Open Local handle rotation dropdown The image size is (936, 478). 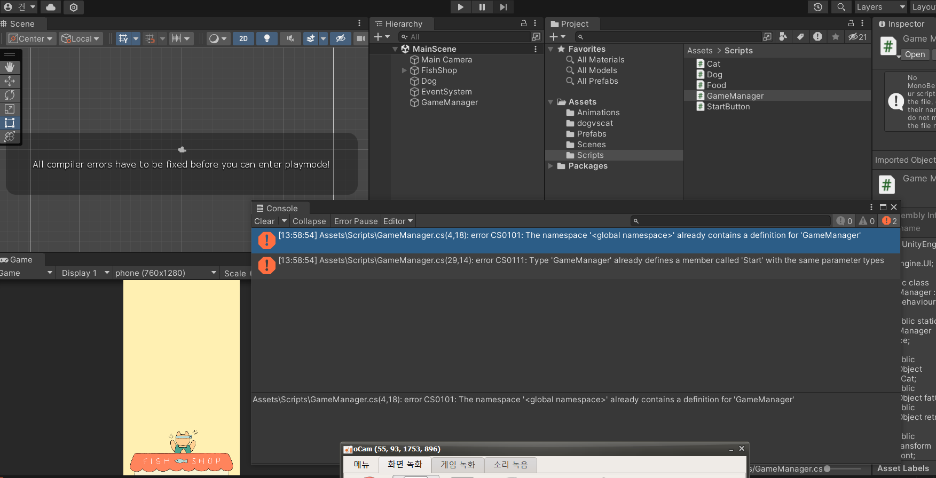pyautogui.click(x=81, y=38)
